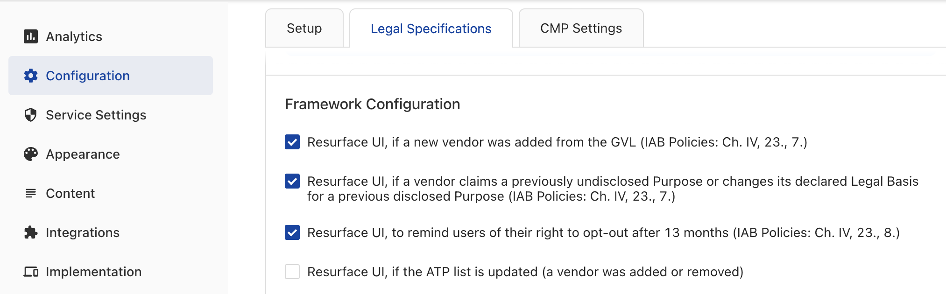Click the Configuration gear icon

click(x=31, y=76)
